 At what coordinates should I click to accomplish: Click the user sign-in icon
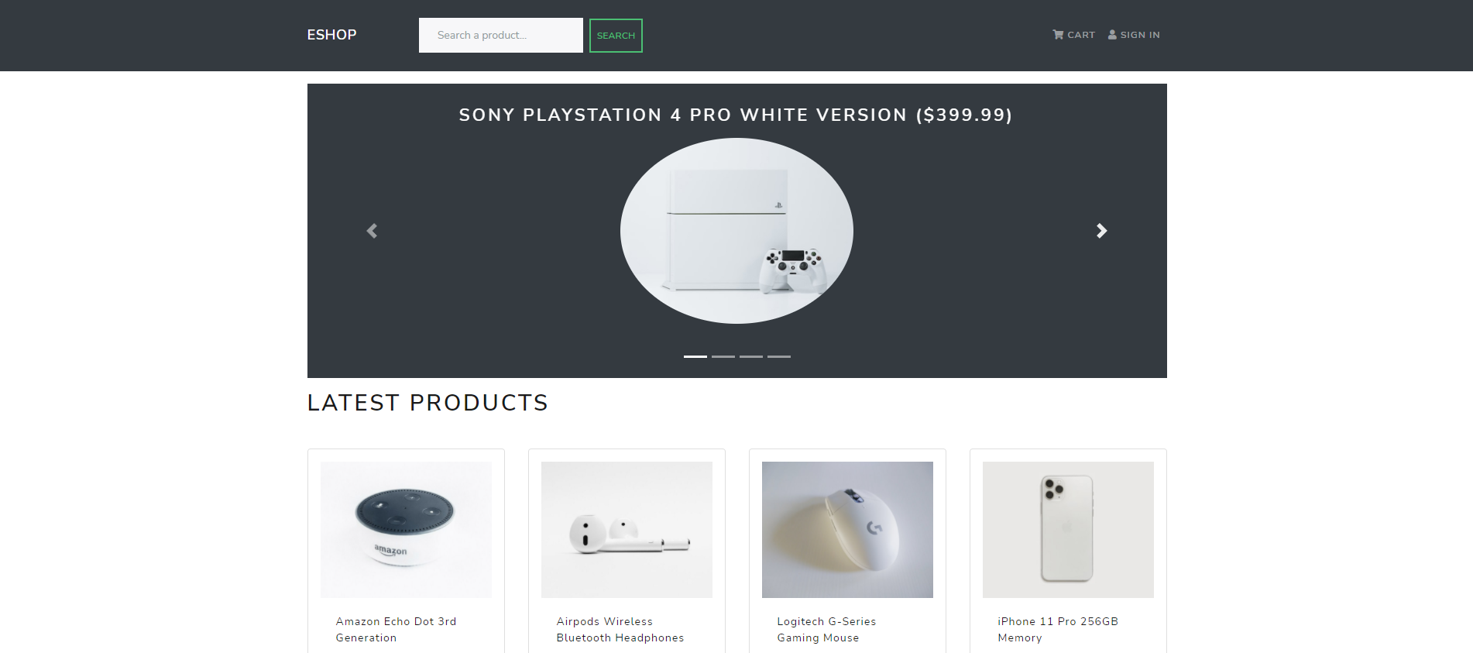[x=1112, y=35]
